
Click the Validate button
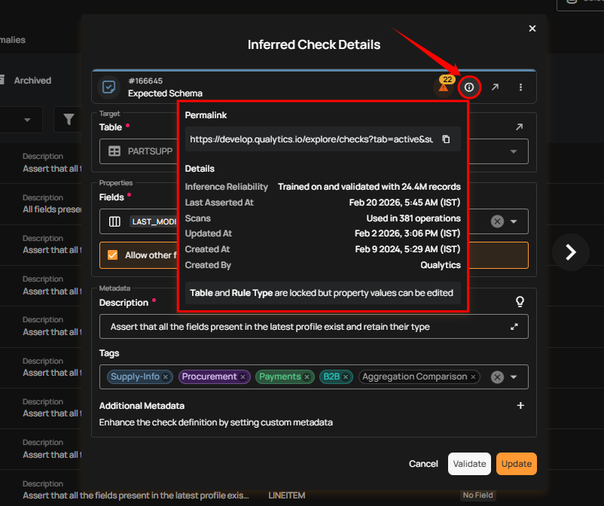click(469, 464)
